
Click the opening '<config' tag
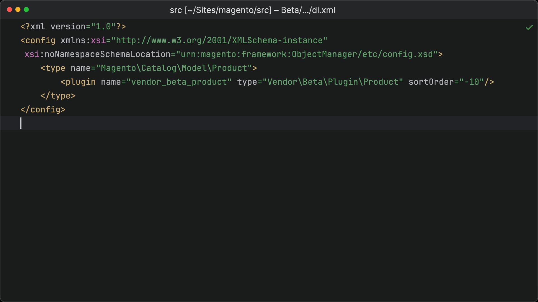38,41
